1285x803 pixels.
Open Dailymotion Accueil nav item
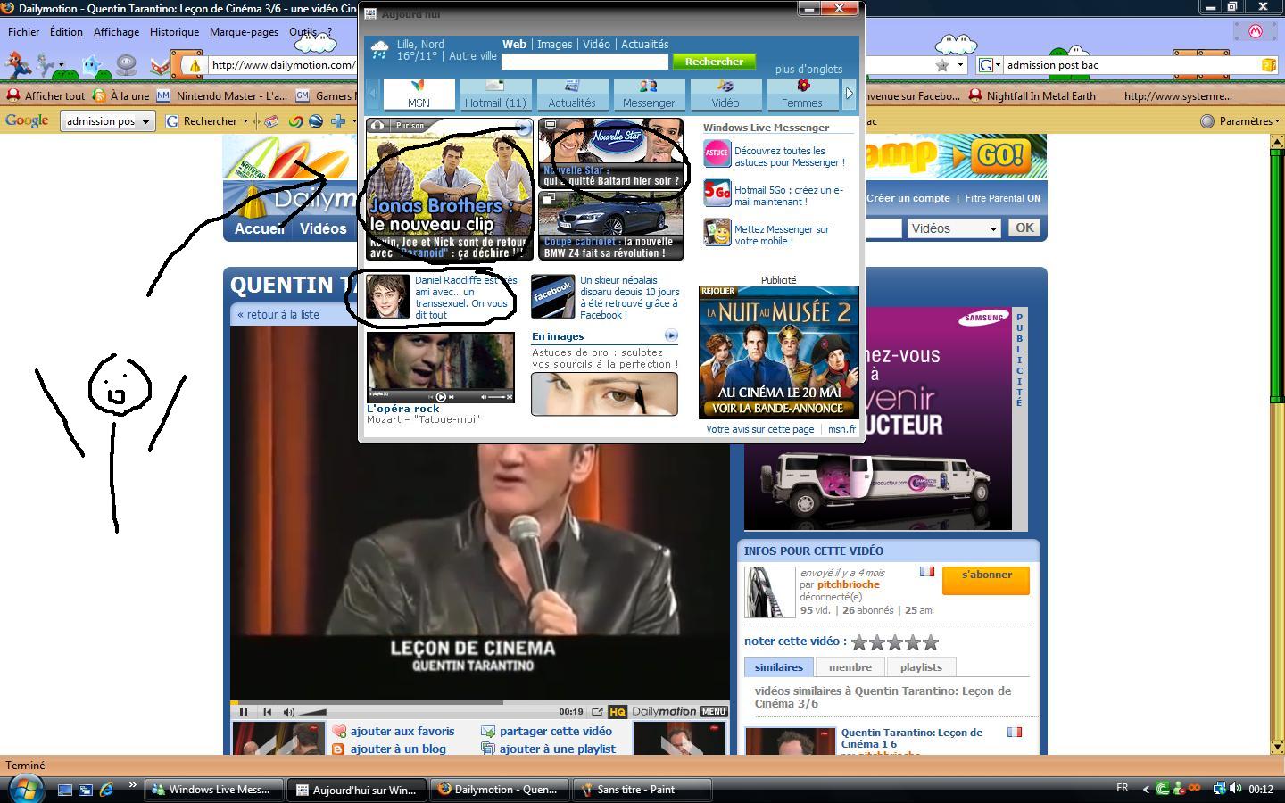pyautogui.click(x=259, y=228)
